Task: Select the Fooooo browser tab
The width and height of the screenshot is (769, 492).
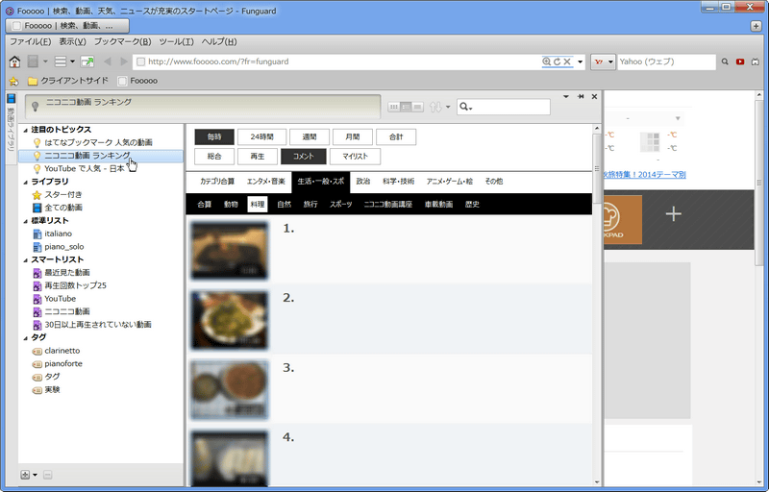Action: pyautogui.click(x=67, y=26)
